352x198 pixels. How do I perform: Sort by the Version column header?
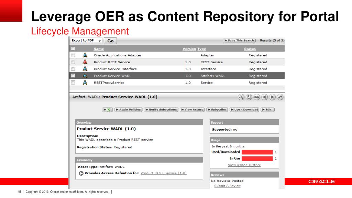[189, 49]
